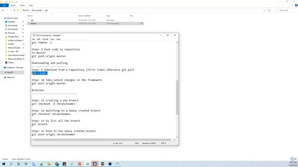Open Java Interview questions folder in sidebar
298x167 pixels.
click(16, 55)
